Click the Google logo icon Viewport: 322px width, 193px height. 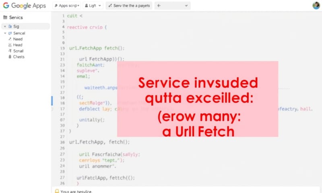(6, 6)
